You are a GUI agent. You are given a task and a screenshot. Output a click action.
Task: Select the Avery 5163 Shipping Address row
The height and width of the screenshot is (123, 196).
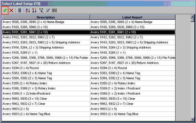88,42
